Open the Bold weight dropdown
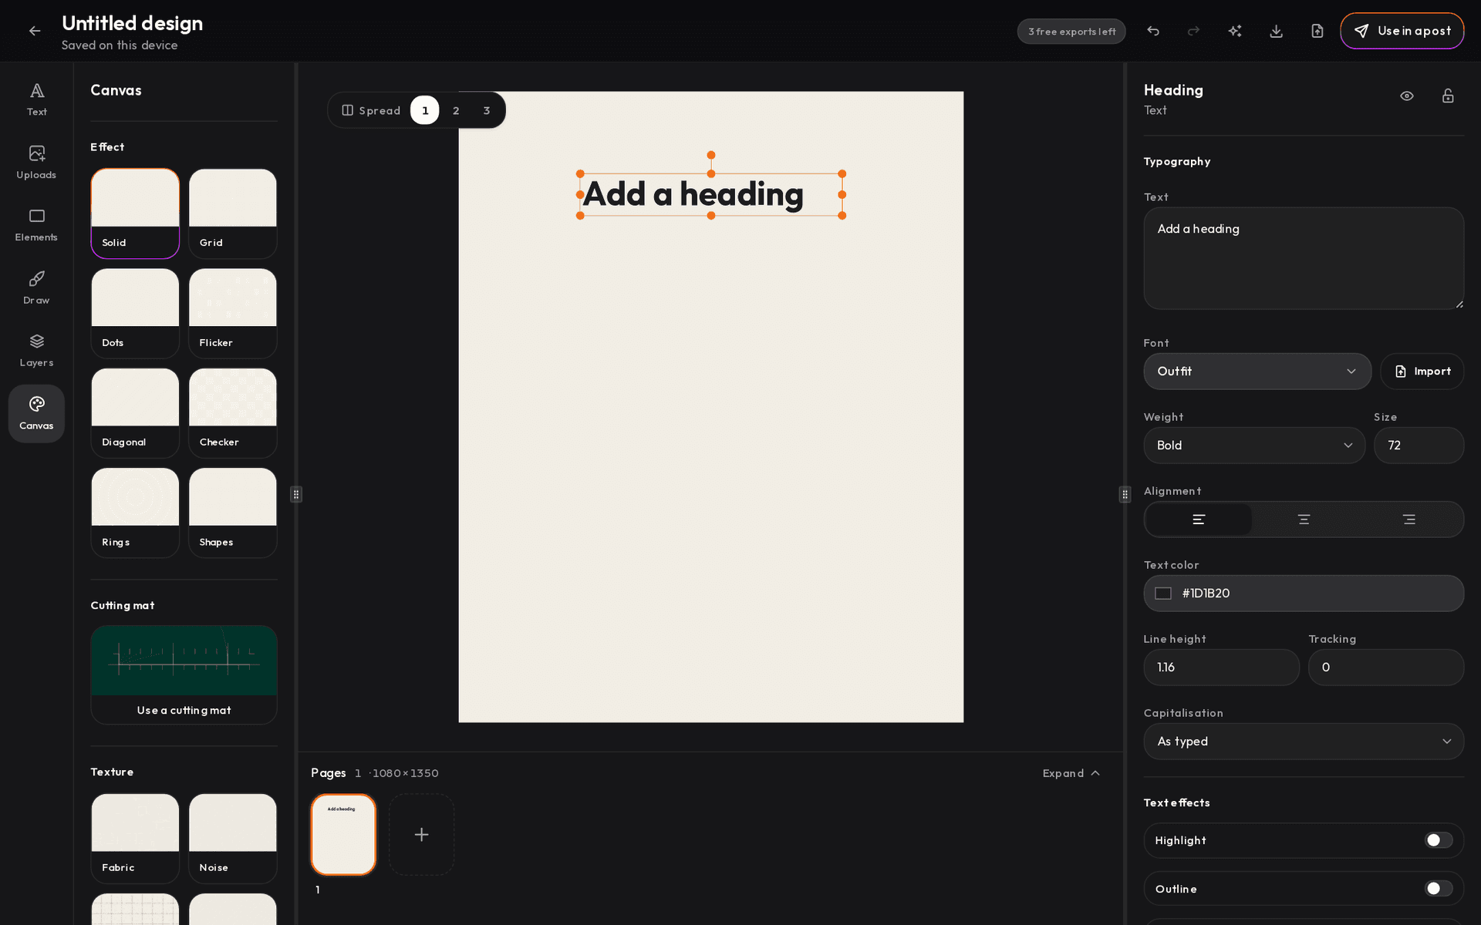This screenshot has height=925, width=1481. (x=1254, y=446)
